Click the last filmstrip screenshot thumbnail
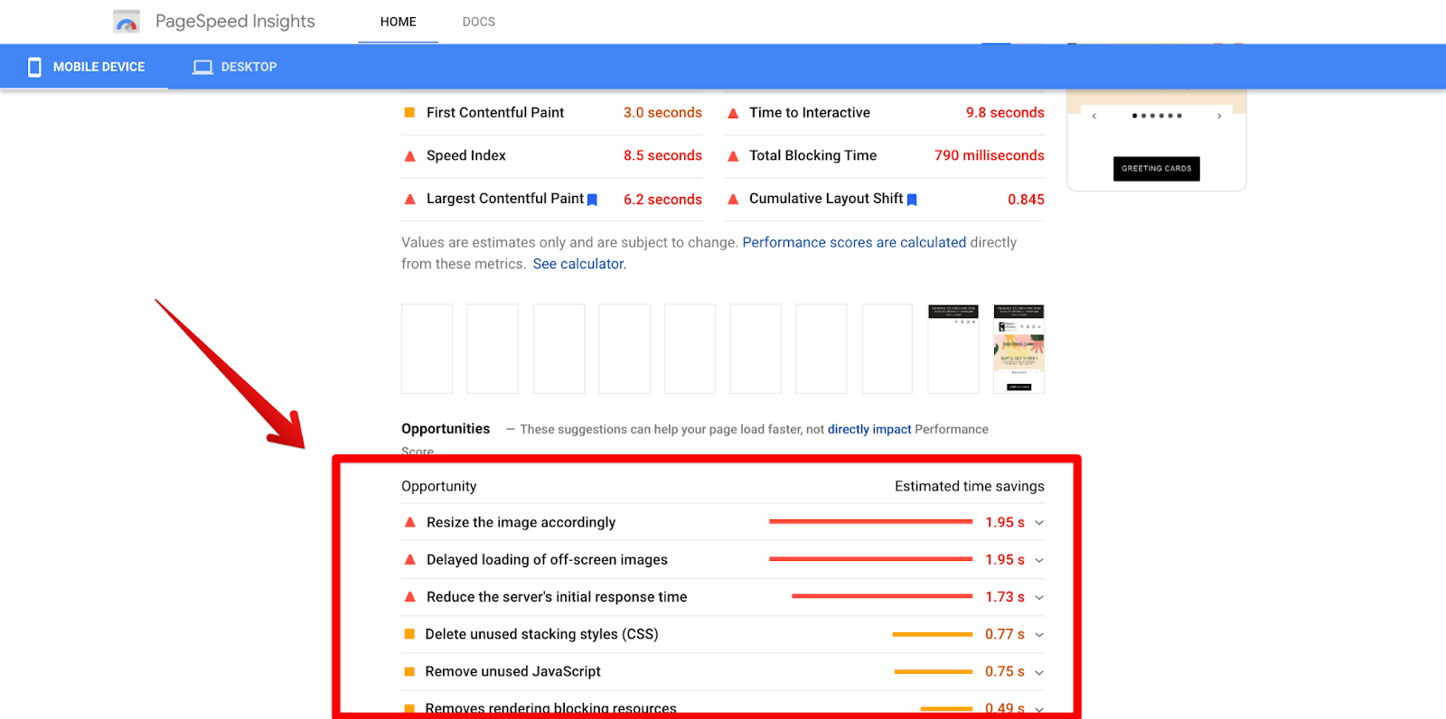 point(1019,349)
